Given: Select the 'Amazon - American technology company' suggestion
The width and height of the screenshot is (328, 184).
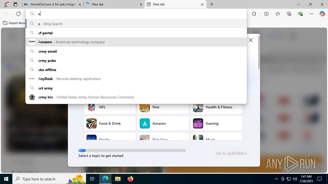Looking at the screenshot, I should coord(136,42).
